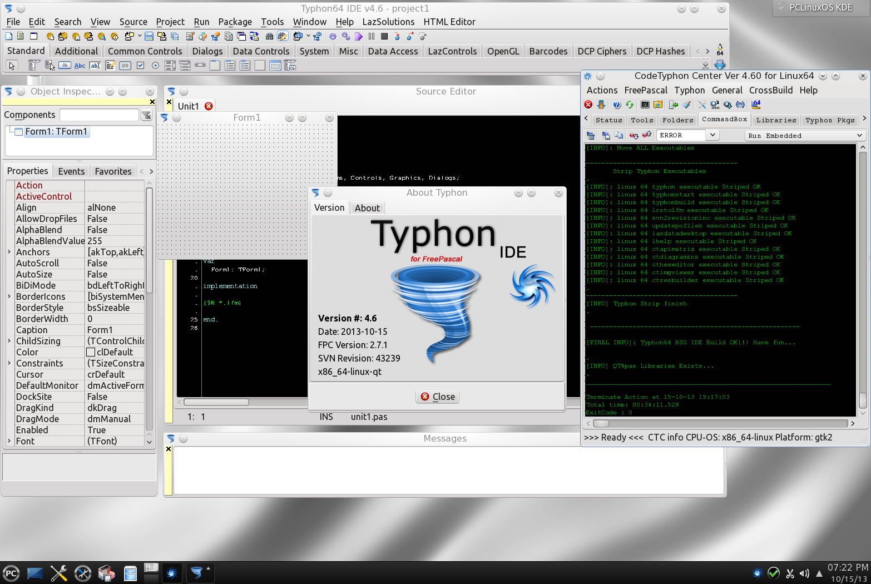
Task: Open the Source menu in the IDE
Action: [x=133, y=22]
